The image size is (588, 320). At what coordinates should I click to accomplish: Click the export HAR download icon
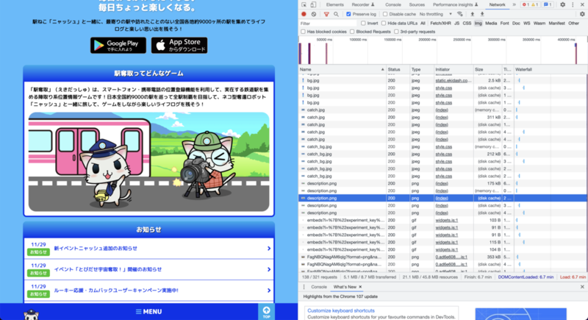tap(482, 14)
